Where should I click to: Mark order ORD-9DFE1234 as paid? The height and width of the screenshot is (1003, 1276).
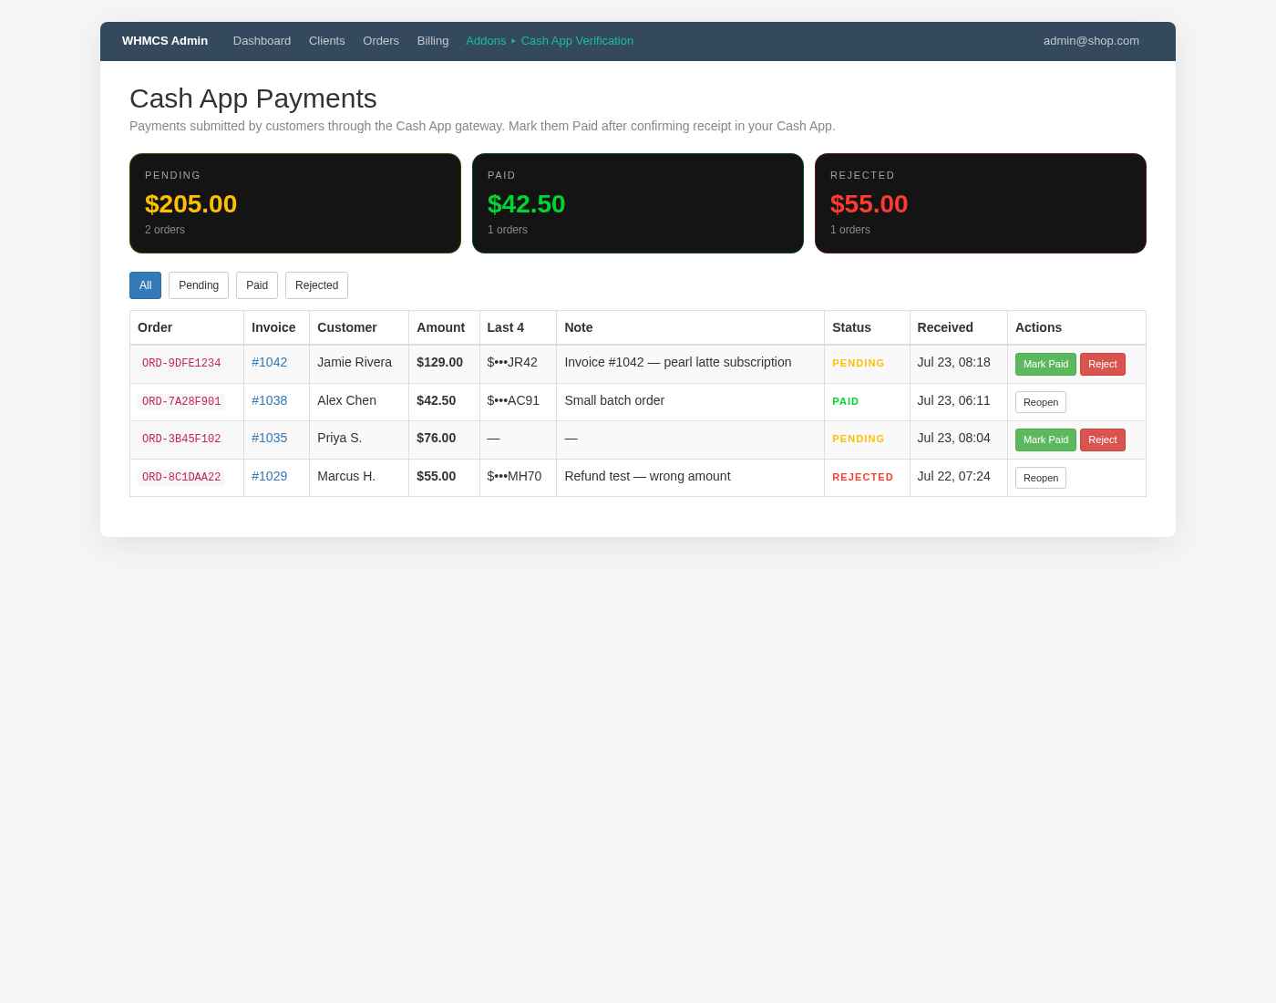click(1045, 364)
